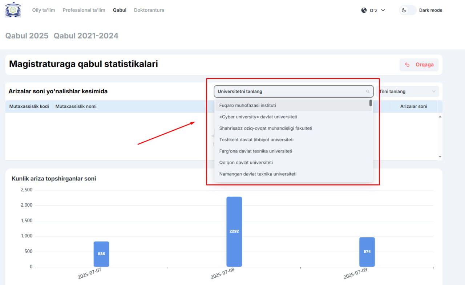Click the back arrow icon beside Orqaga
Screen dimensions: 465x285
point(407,65)
